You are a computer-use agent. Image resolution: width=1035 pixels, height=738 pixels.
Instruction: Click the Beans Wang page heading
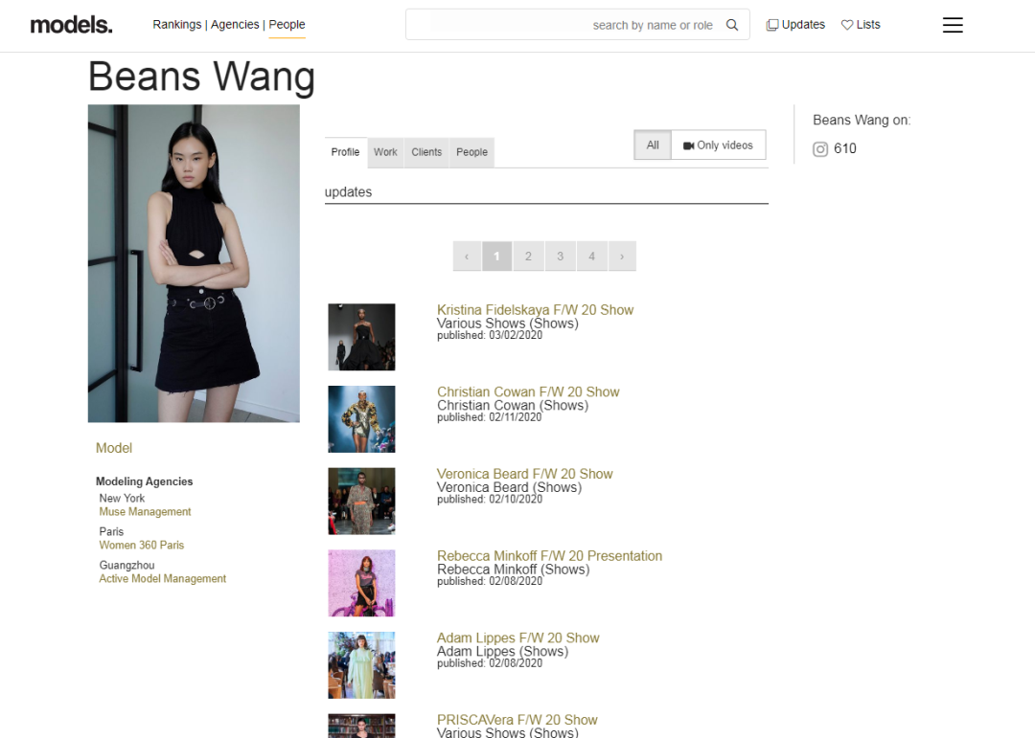click(201, 77)
